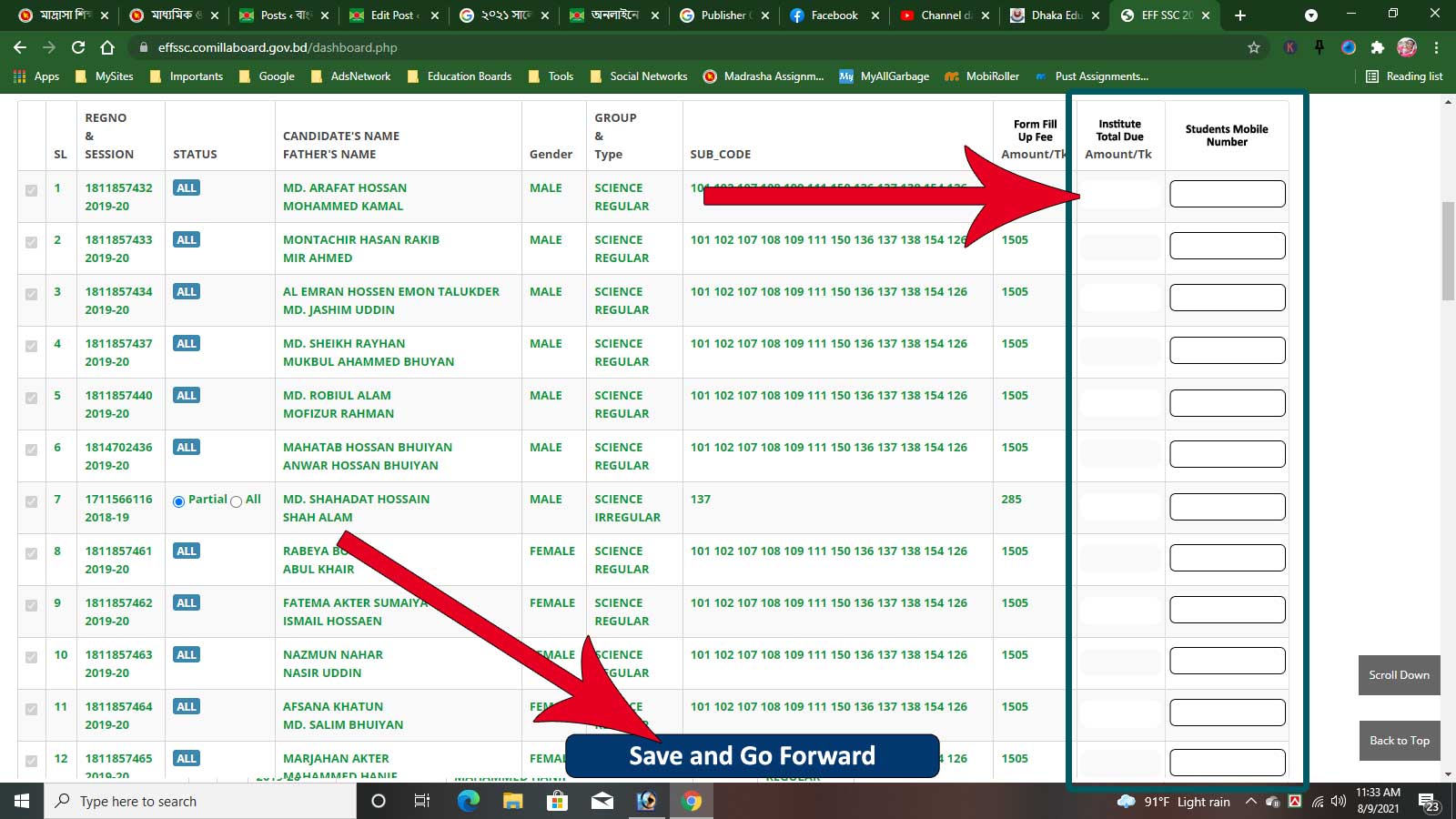Open the 91°F Light rain weather widget
The image size is (1456, 819).
(1174, 802)
